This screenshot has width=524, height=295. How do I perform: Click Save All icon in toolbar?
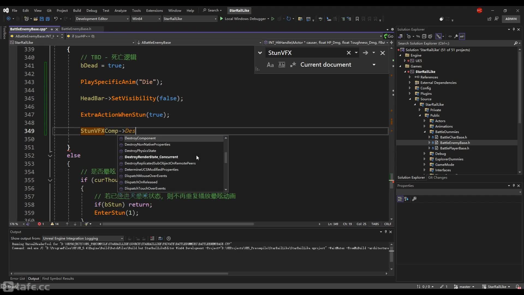(47, 19)
